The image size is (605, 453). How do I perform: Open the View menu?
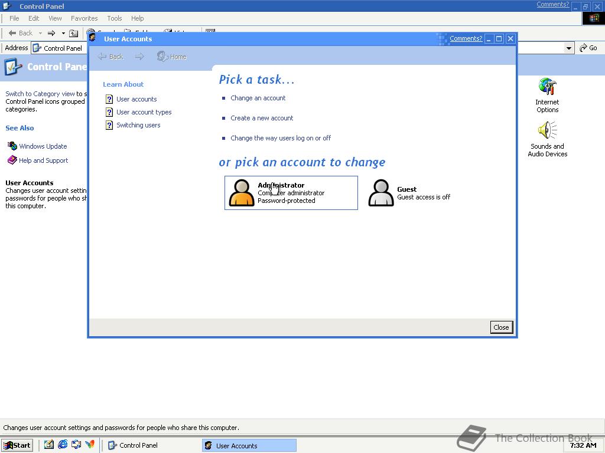tap(55, 18)
